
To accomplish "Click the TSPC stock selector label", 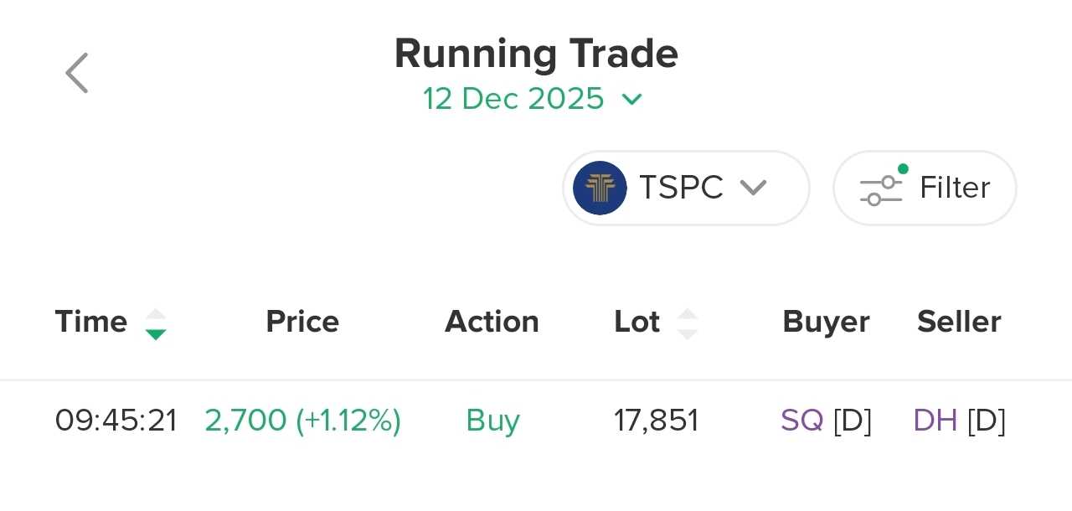I will 680,188.
